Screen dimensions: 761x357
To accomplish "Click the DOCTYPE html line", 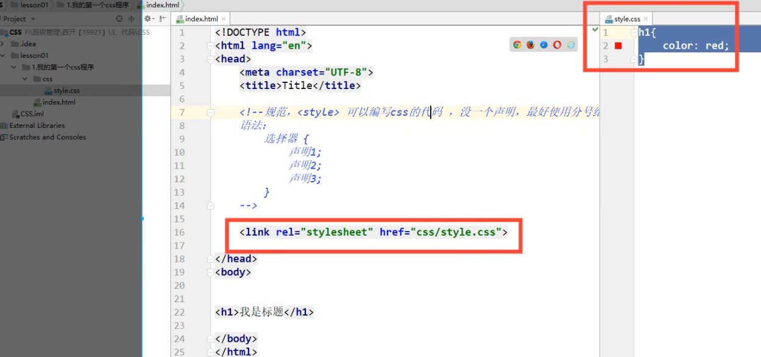I will 261,32.
